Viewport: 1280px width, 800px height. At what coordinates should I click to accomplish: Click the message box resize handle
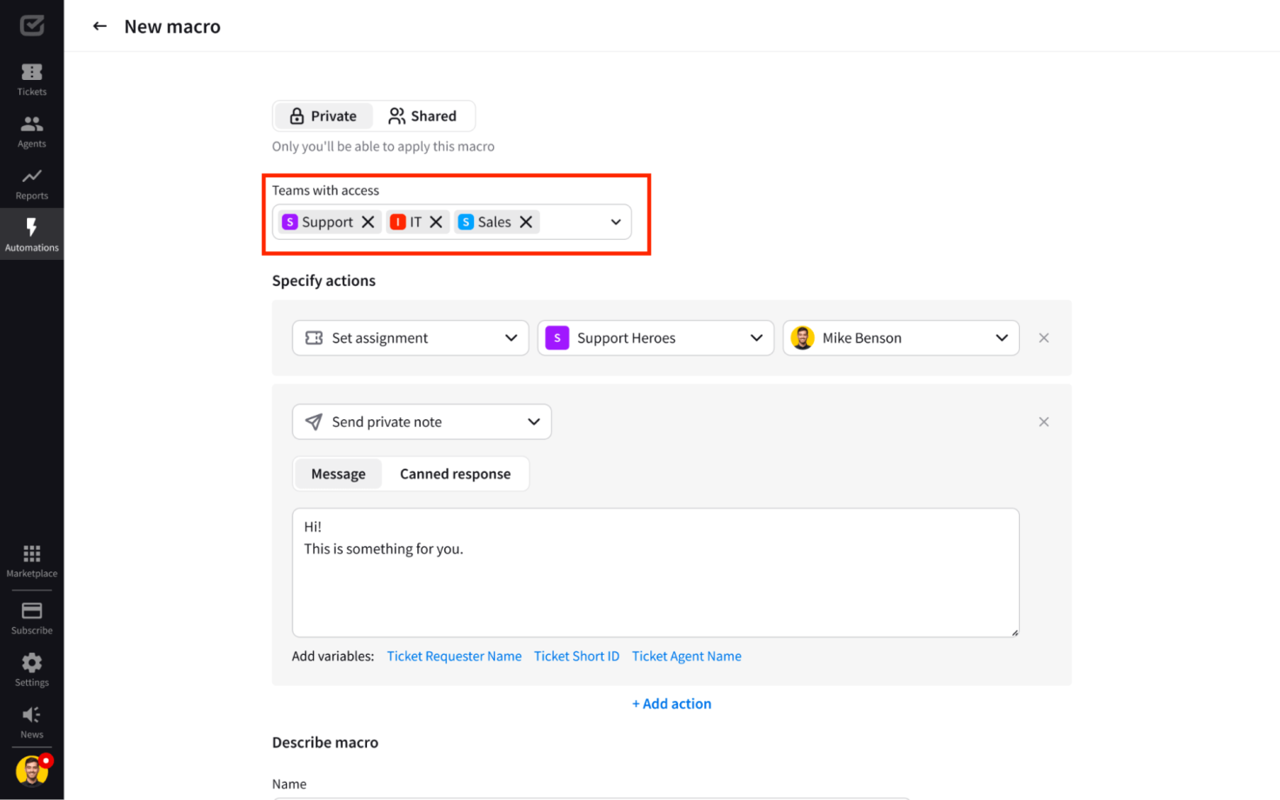click(x=1014, y=632)
